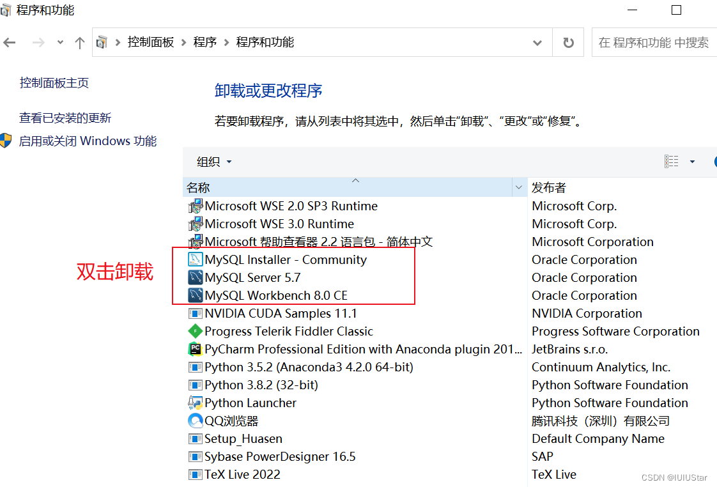Select the QQ浏览器 icon
The width and height of the screenshot is (717, 487).
[x=196, y=421]
